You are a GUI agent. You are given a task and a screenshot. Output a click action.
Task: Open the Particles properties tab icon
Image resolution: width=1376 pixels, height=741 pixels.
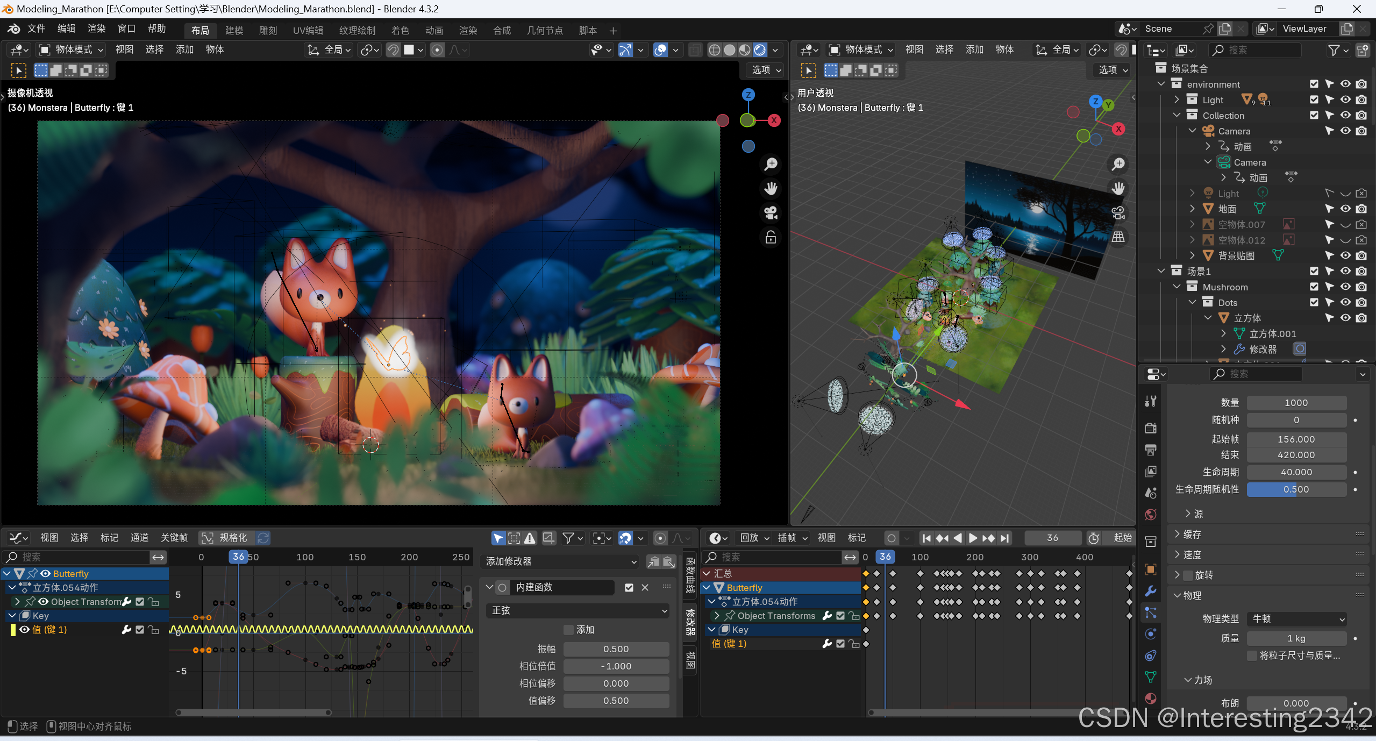tap(1150, 612)
